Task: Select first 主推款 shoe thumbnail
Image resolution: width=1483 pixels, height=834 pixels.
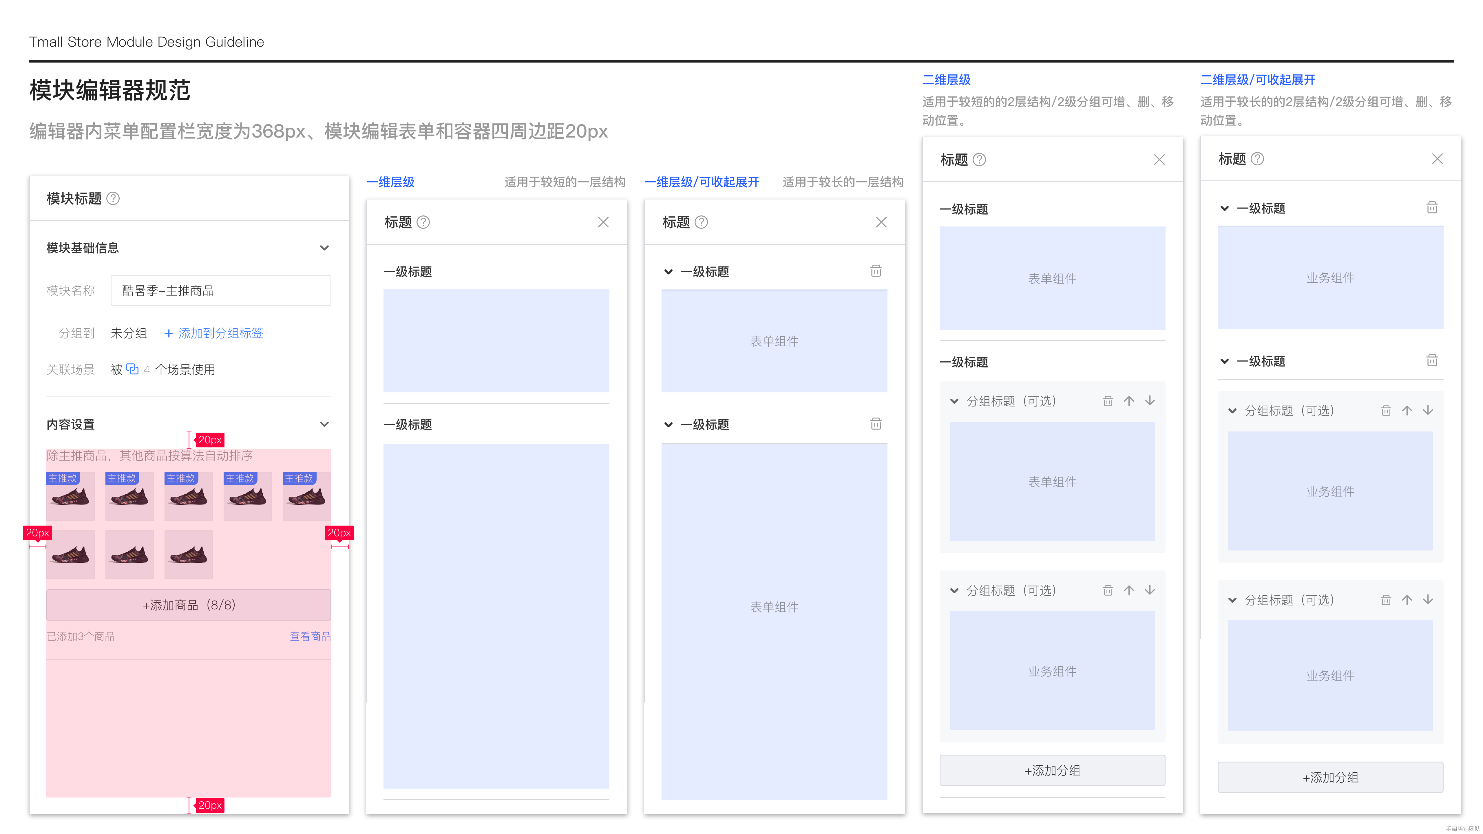Action: tap(70, 496)
